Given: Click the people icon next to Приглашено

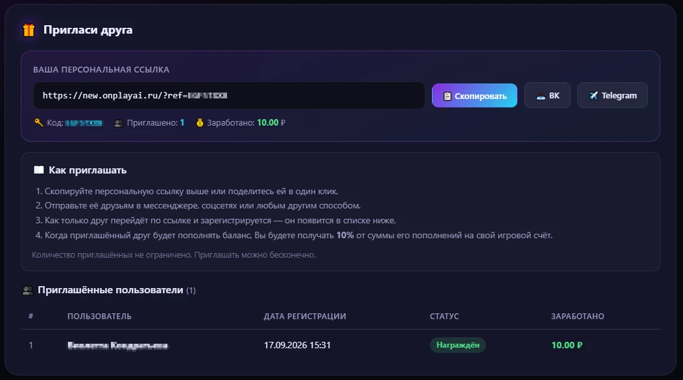Looking at the screenshot, I should (x=119, y=123).
